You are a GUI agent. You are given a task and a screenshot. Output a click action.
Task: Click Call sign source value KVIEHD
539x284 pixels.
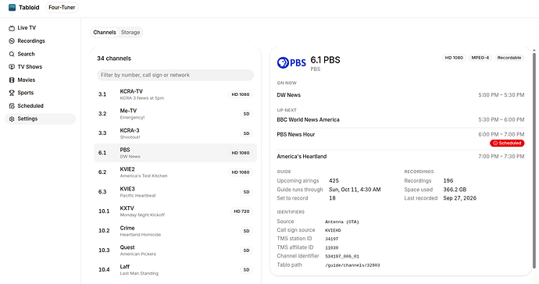[x=333, y=230]
